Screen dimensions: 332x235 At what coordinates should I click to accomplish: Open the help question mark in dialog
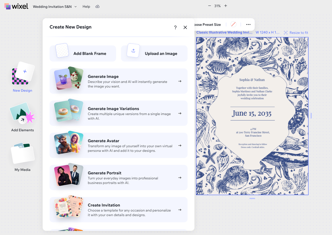[175, 27]
